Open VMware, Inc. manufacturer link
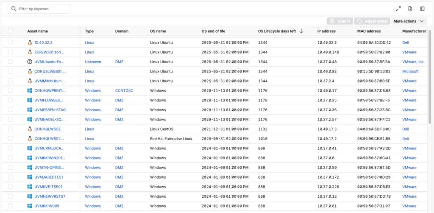The width and height of the screenshot is (434, 213). pos(413,62)
